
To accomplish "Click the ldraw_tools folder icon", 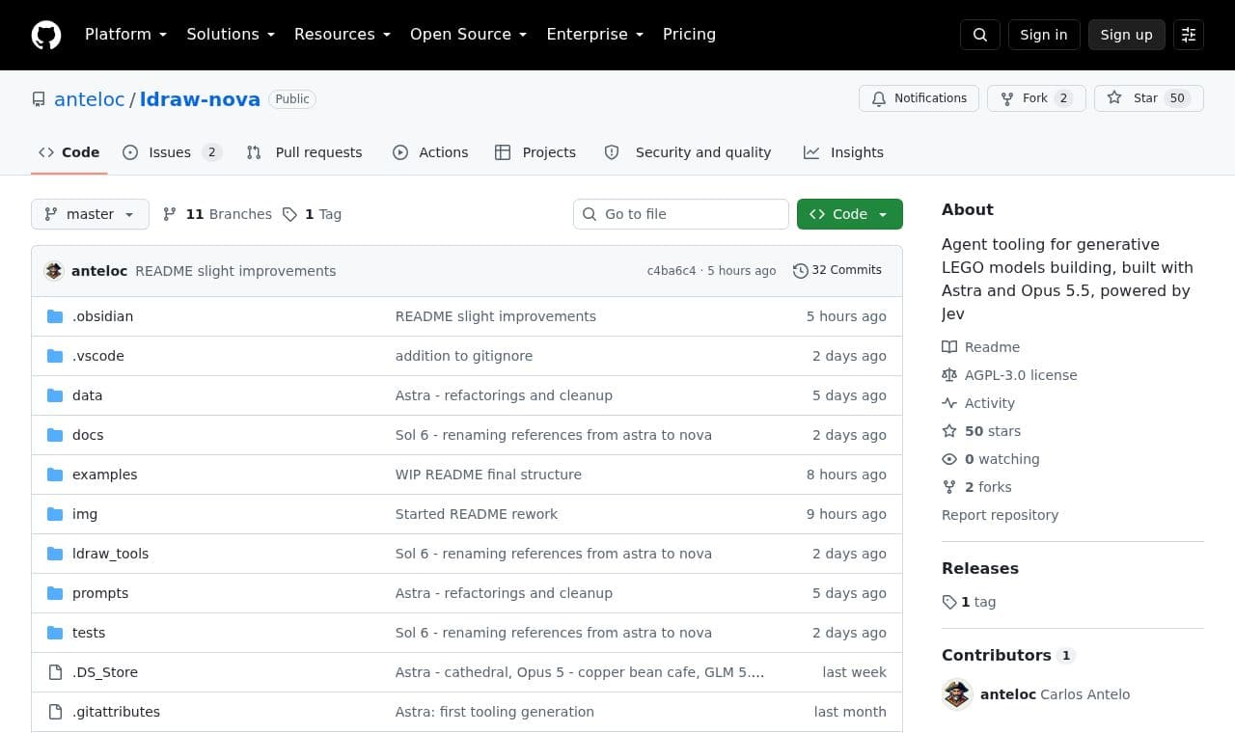I will 55,554.
